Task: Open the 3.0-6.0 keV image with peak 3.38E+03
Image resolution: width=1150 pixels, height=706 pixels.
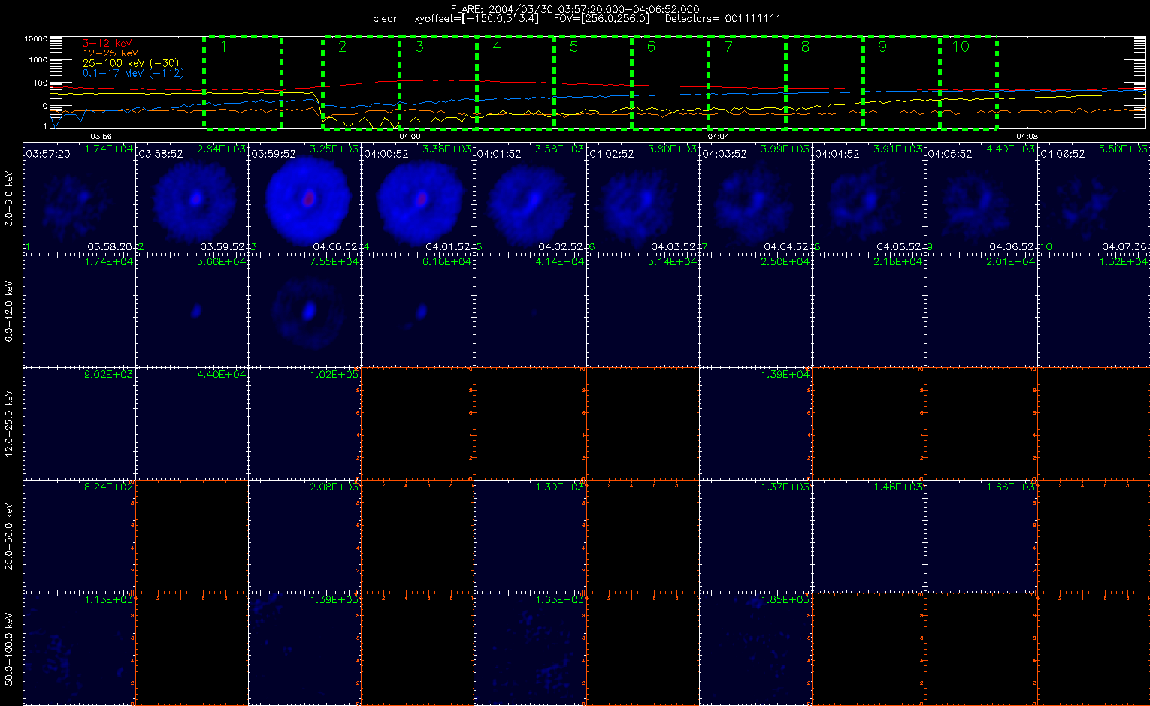Action: 417,198
